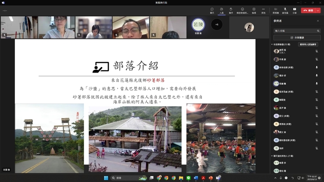Click the muted mic icon for 劉秋霞老師 (來賓)

pos(317,140)
